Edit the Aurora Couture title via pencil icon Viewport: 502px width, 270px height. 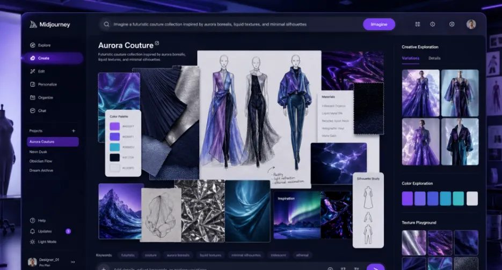pyautogui.click(x=157, y=43)
